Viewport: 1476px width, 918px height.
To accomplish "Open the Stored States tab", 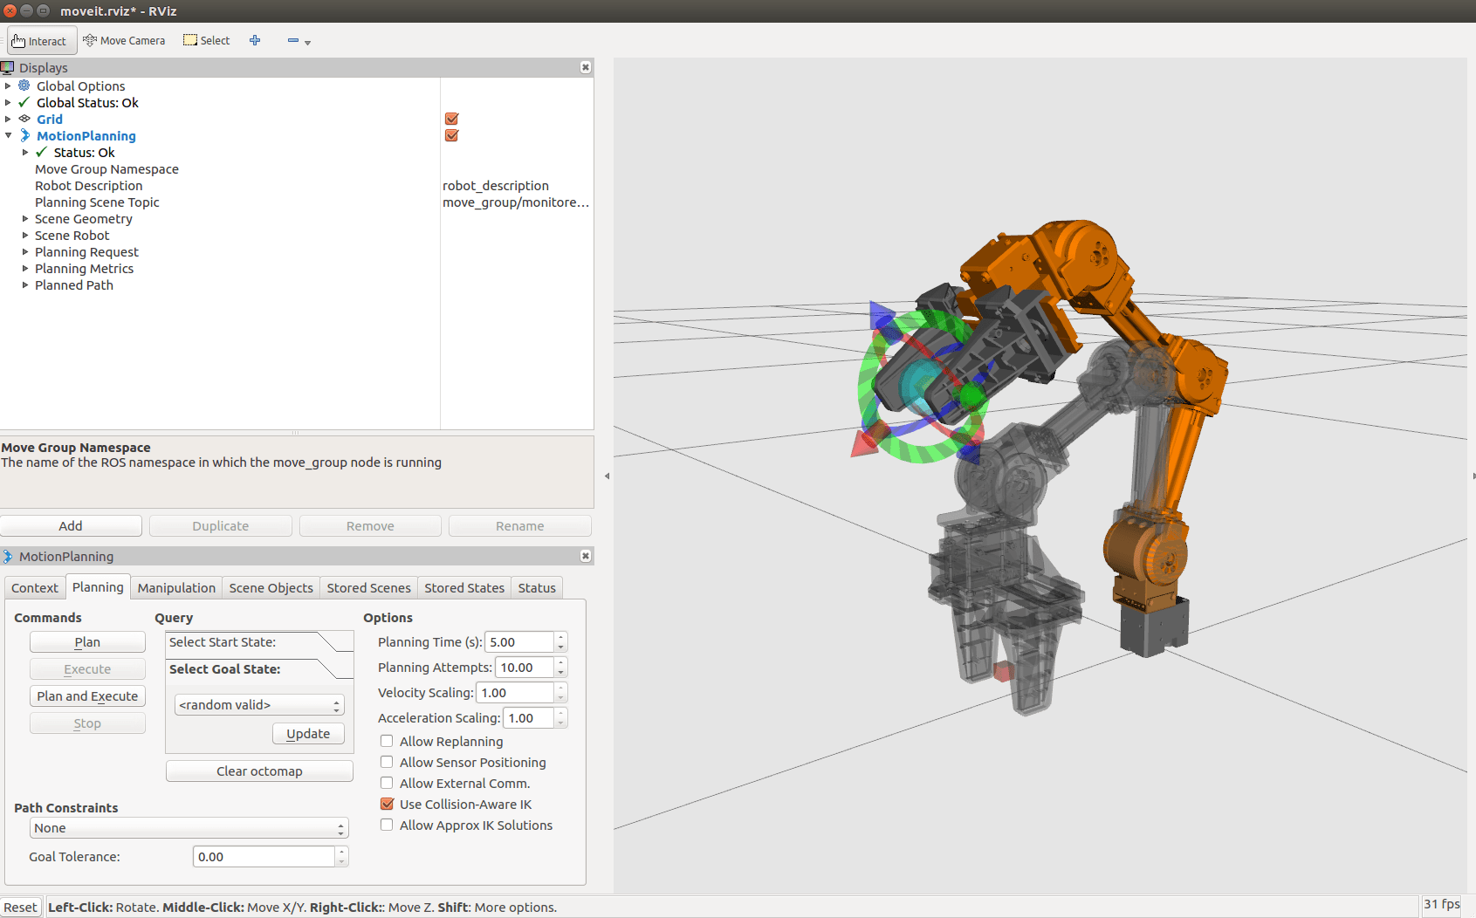I will [x=463, y=588].
